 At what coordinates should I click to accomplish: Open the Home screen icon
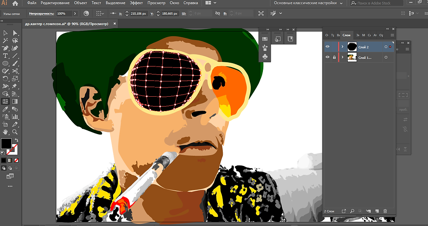click(15, 3)
